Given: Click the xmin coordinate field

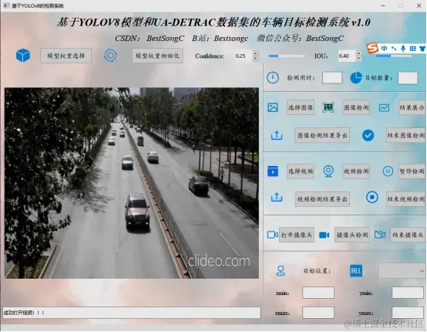Looking at the screenshot, I should point(318,293).
